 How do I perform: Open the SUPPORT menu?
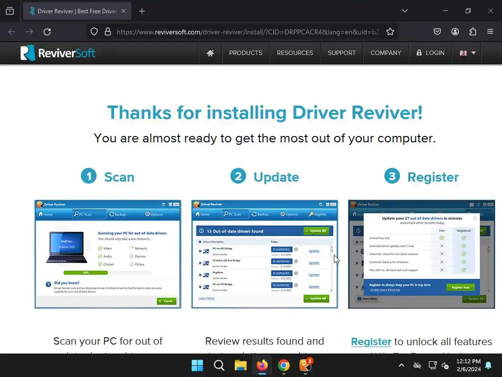point(342,53)
